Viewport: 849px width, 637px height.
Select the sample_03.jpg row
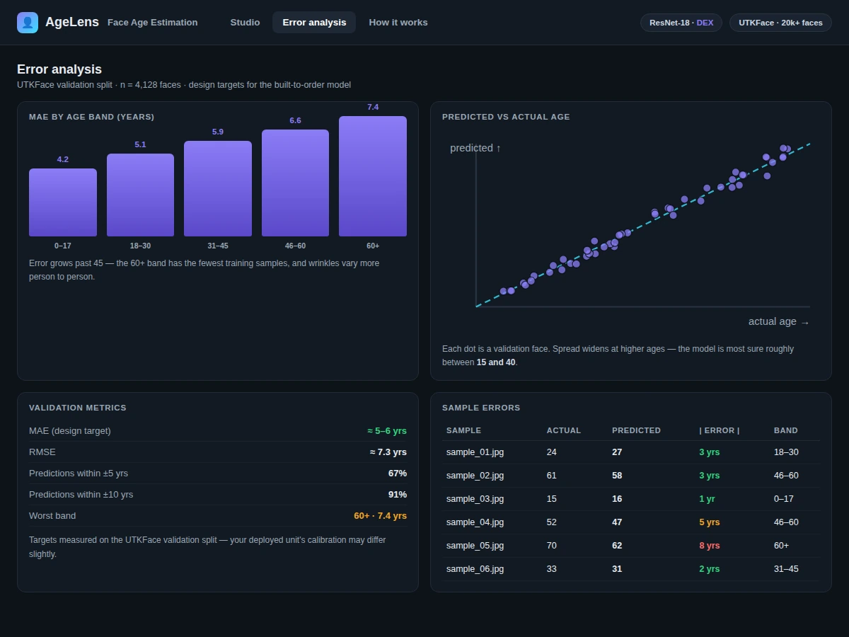[631, 499]
